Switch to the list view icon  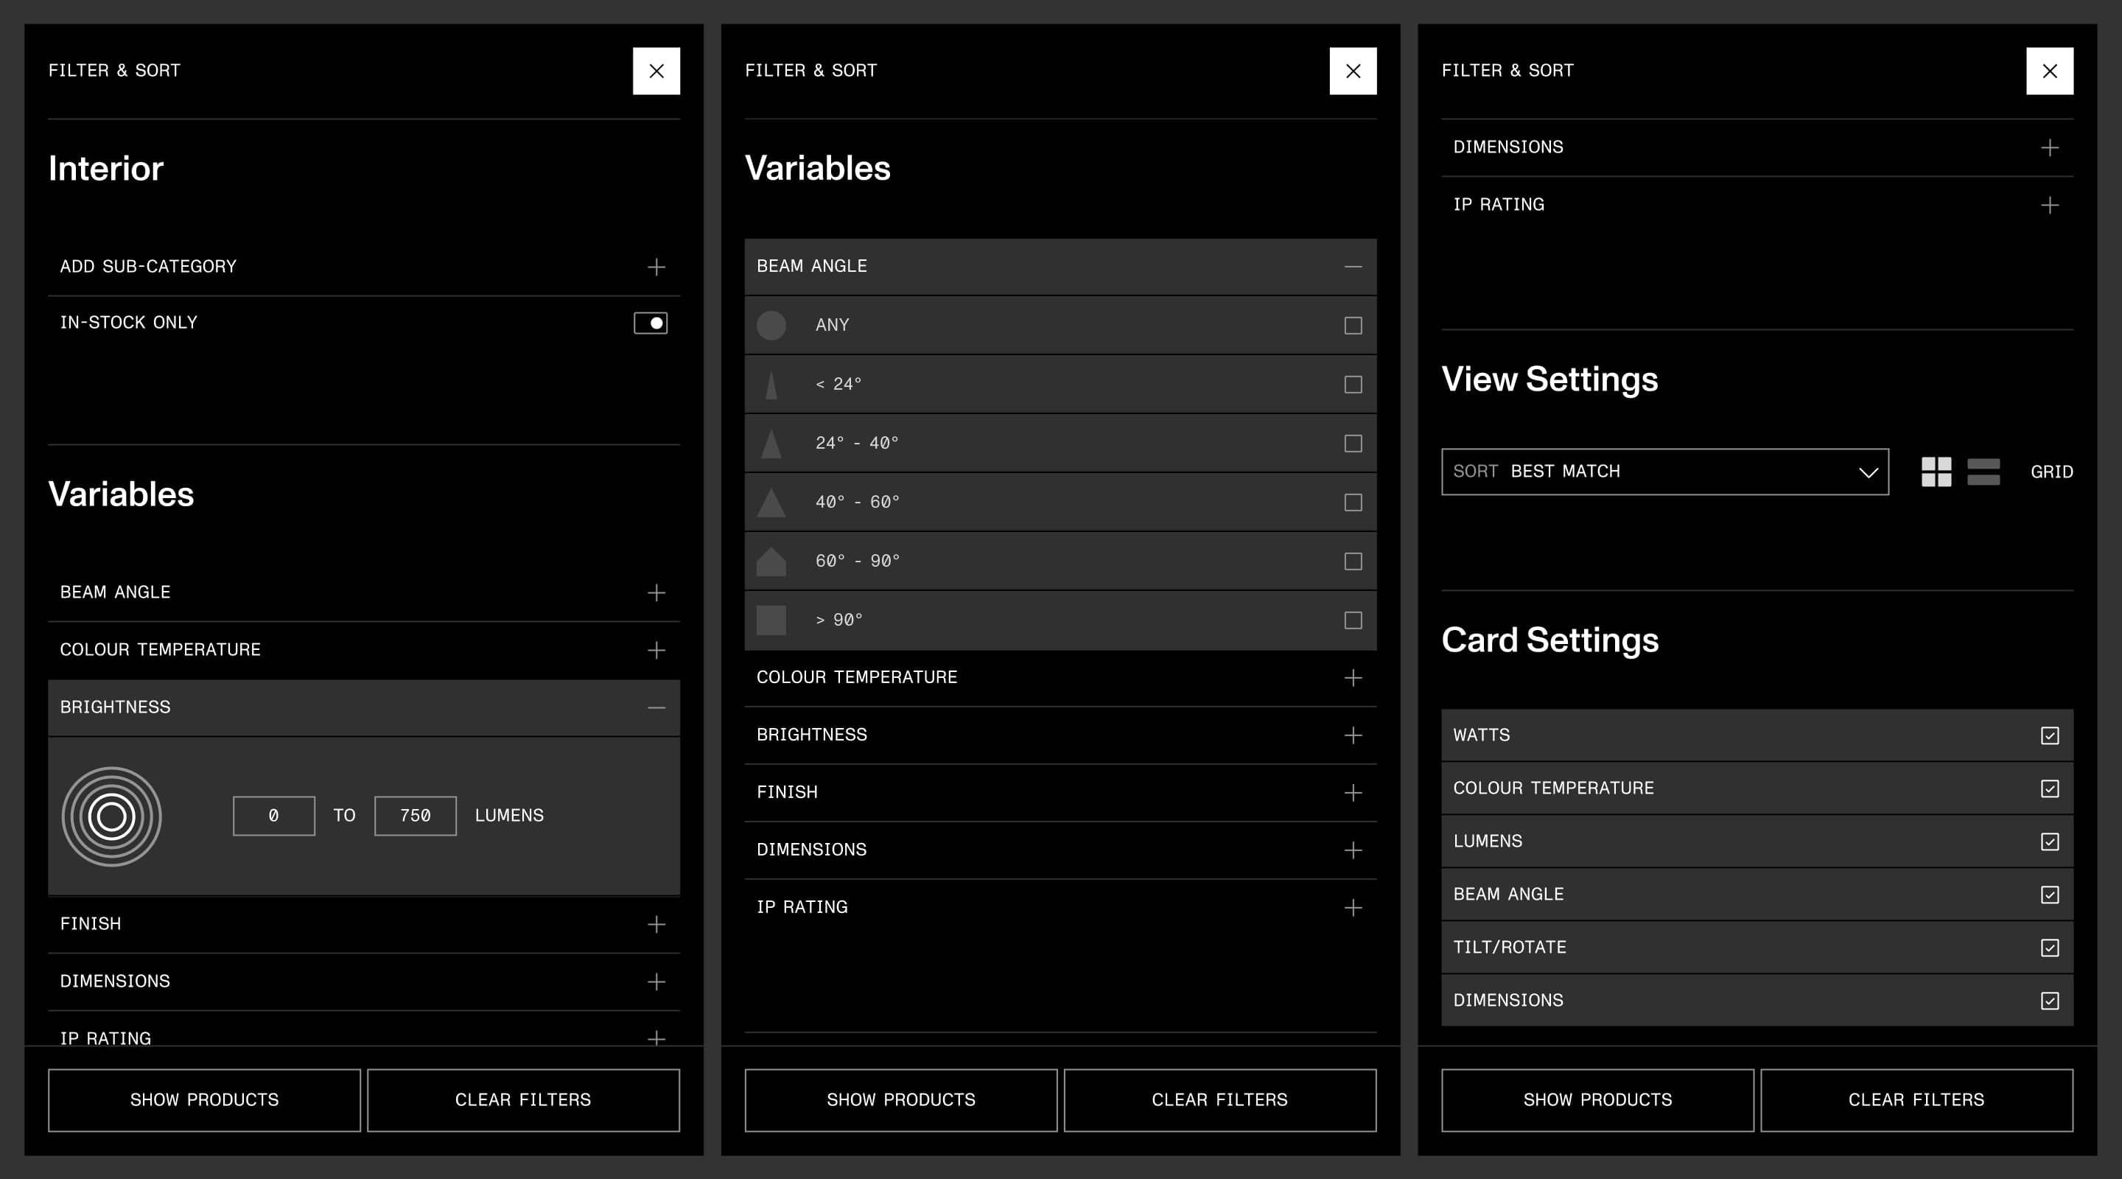pyautogui.click(x=1983, y=472)
